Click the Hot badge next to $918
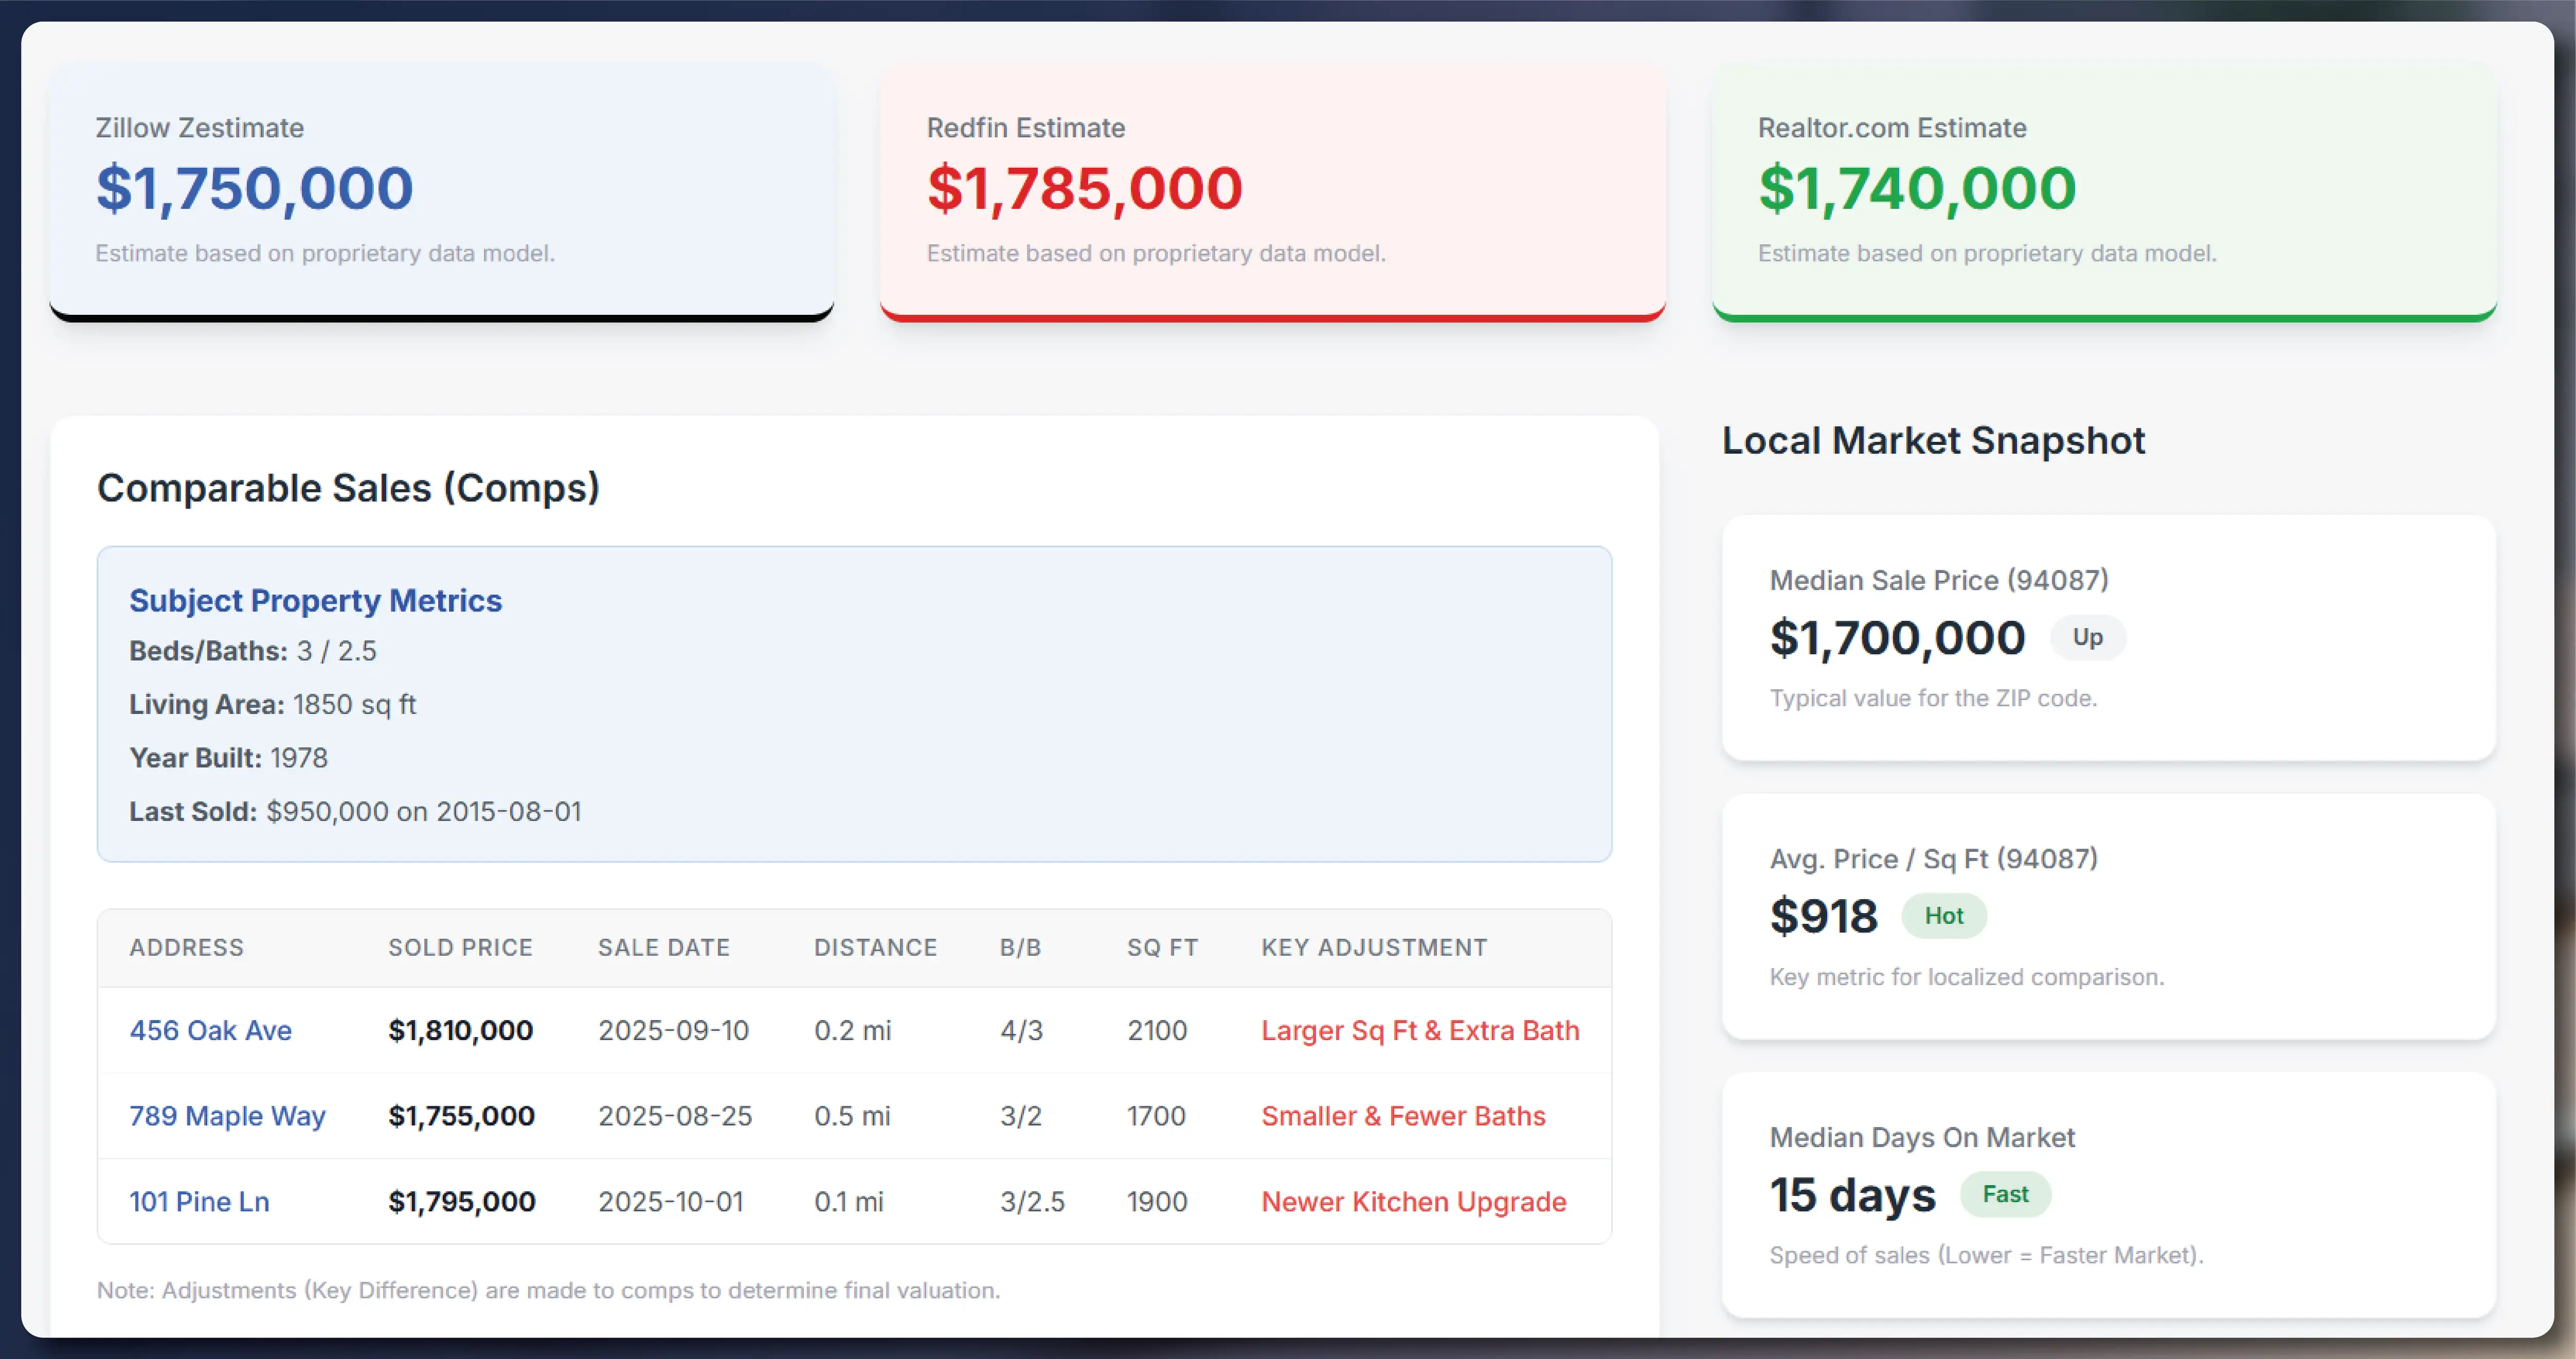The width and height of the screenshot is (2576, 1359). [x=1943, y=916]
